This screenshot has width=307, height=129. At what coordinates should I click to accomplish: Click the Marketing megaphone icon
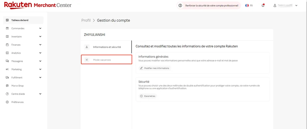[x=7, y=69]
